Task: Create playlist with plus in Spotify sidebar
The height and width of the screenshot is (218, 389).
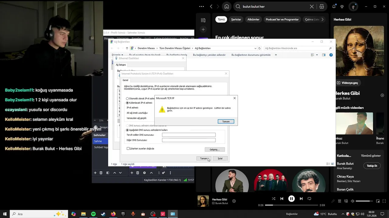Action: pos(203,29)
